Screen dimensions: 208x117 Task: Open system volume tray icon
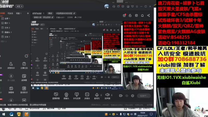[132, 114]
